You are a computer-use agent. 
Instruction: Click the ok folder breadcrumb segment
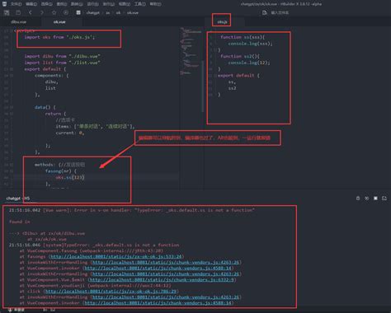pyautogui.click(x=118, y=12)
